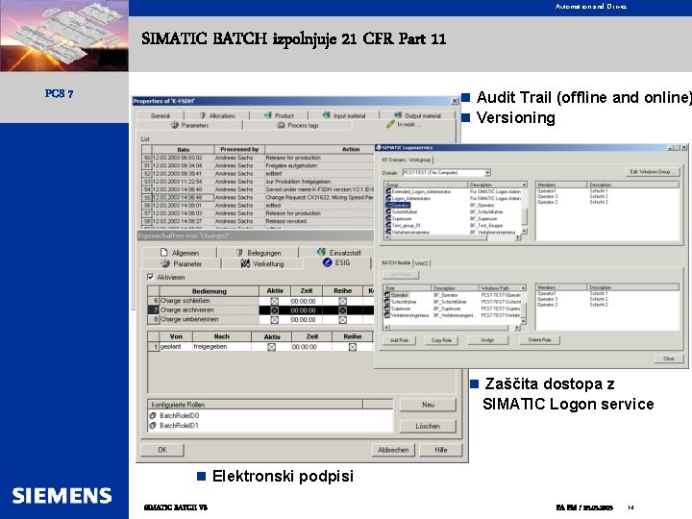The height and width of the screenshot is (519, 692).
Task: Click the SIMATIC Logonservice title bar icon
Action: pos(379,147)
